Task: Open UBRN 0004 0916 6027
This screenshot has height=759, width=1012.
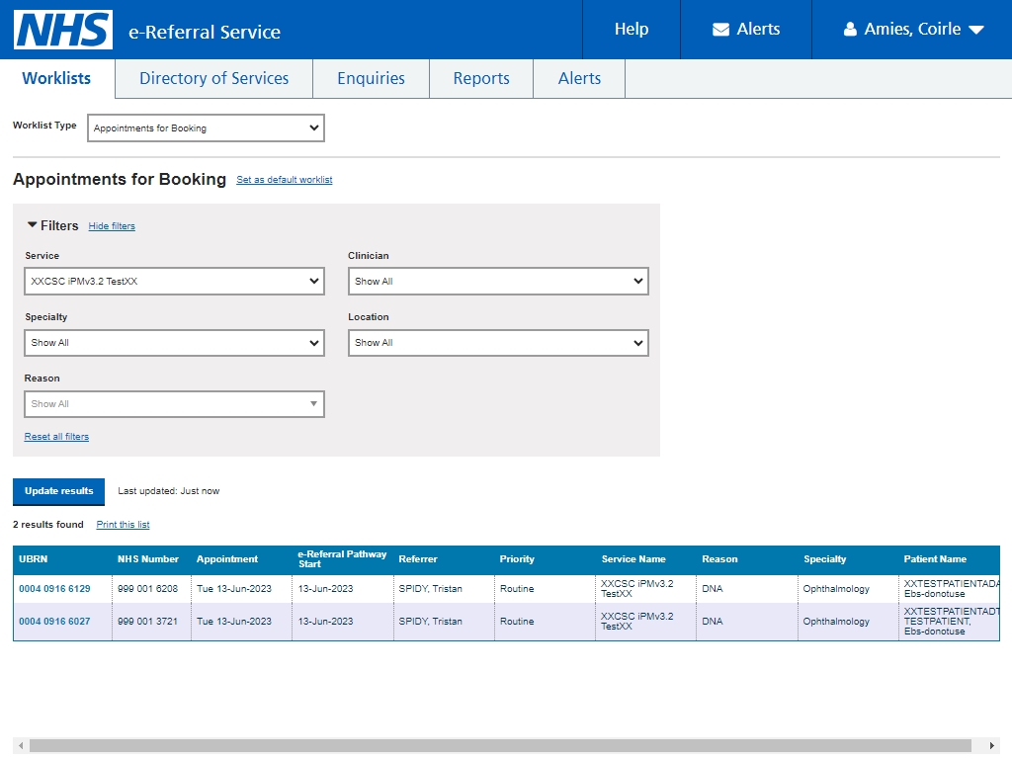Action: pyautogui.click(x=55, y=622)
